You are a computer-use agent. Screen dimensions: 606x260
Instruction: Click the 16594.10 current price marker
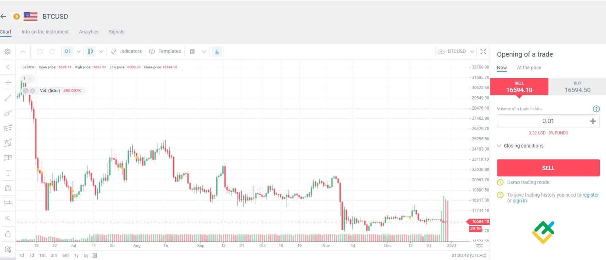click(x=480, y=221)
